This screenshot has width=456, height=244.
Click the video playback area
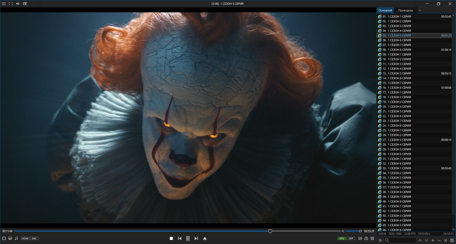point(188,118)
